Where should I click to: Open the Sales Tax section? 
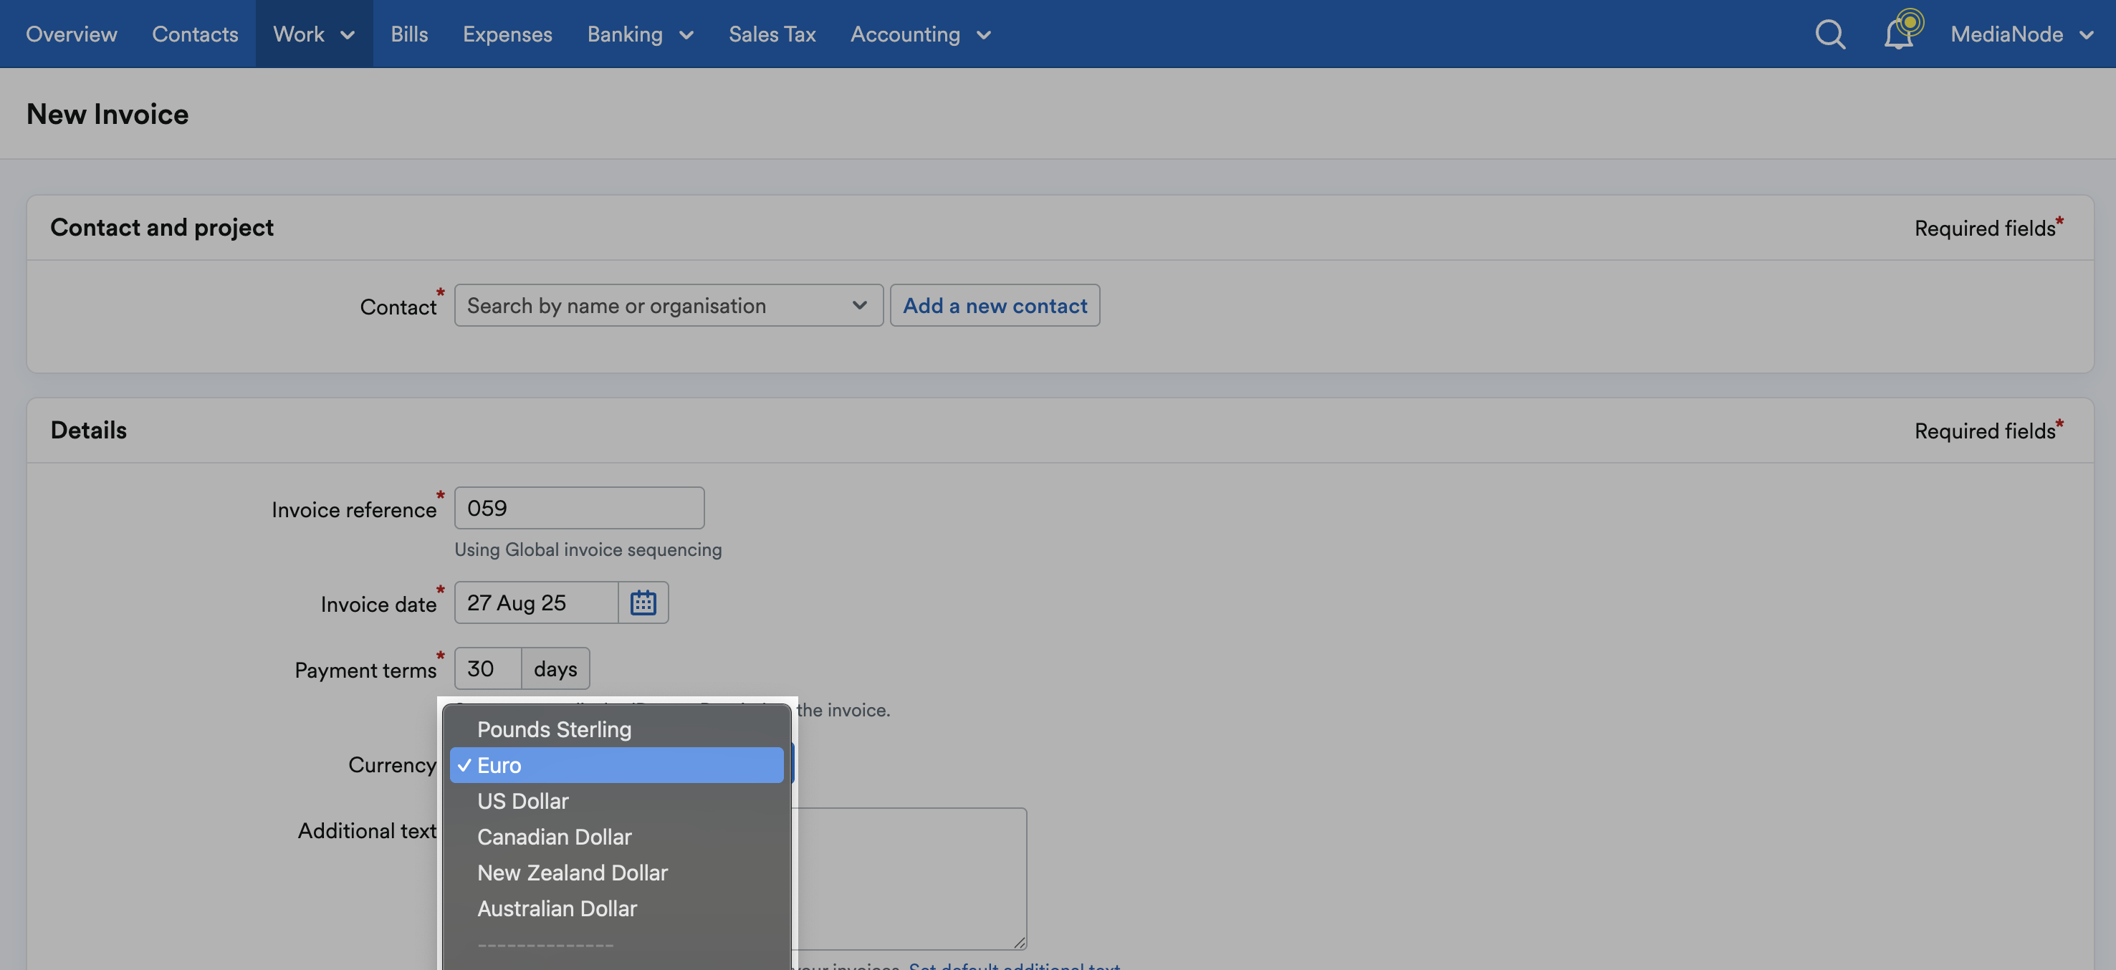pyautogui.click(x=772, y=34)
